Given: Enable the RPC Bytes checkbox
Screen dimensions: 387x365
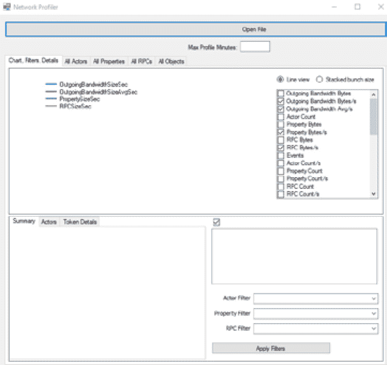Looking at the screenshot, I should pos(281,140).
